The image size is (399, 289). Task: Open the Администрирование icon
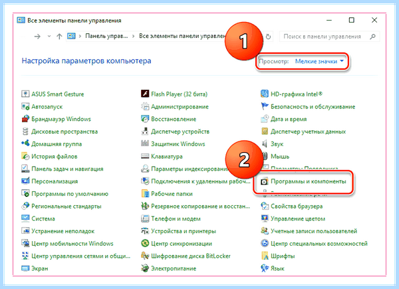[145, 106]
